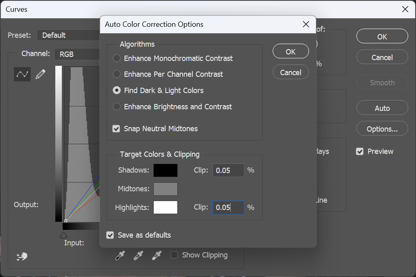This screenshot has width=416, height=277.
Task: Uncheck Save as defaults
Action: pos(110,235)
